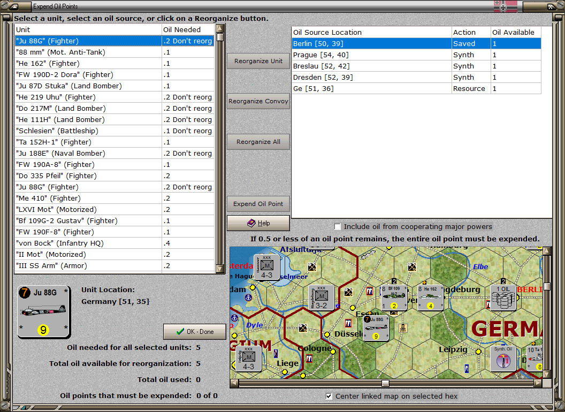The image size is (565, 412).
Task: Click the resource pickaxe icon right of Magdeburg counter
Action: 348,292
